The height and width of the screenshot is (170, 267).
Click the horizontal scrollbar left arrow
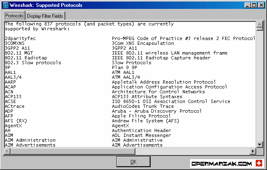(7, 151)
